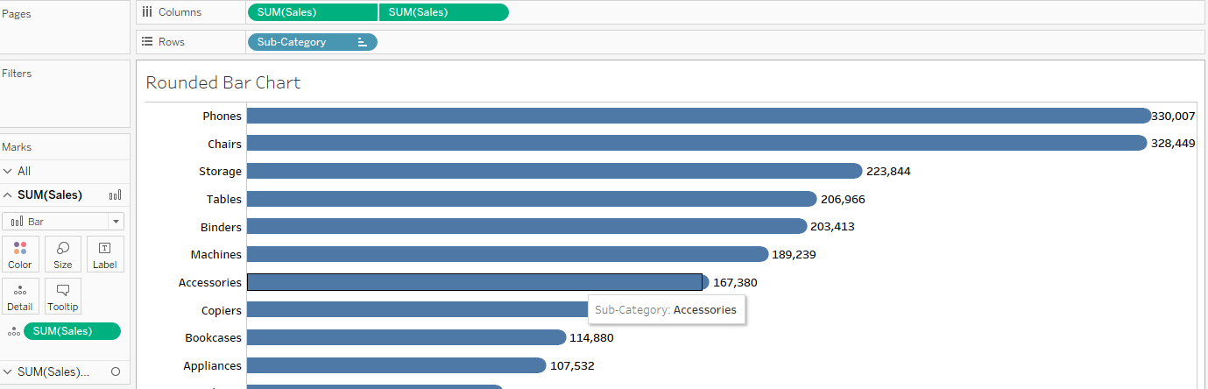This screenshot has width=1208, height=389.
Task: Click the SUM(Sales) pill in Marks card
Action: click(x=72, y=331)
